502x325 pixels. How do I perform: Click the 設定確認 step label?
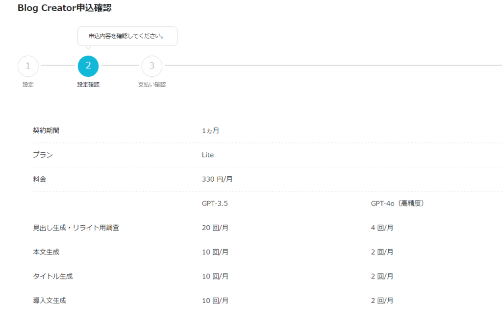tap(88, 85)
